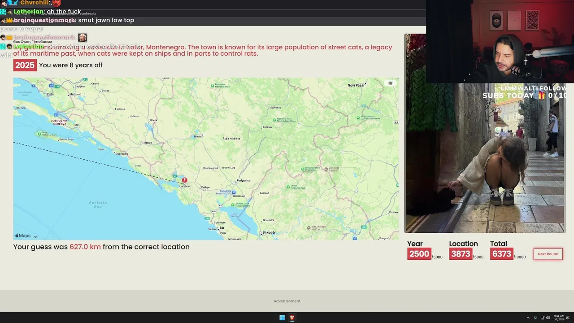
Task: Click the Apple Maps logo
Action: [23, 236]
